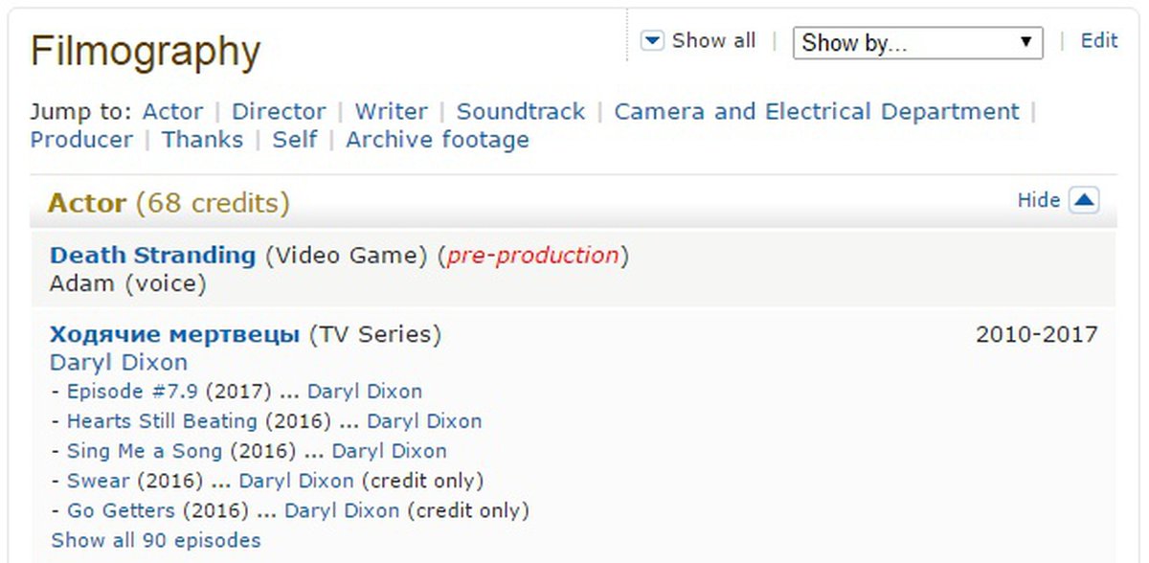
Task: Open the Death Stranding title link
Action: point(152,256)
